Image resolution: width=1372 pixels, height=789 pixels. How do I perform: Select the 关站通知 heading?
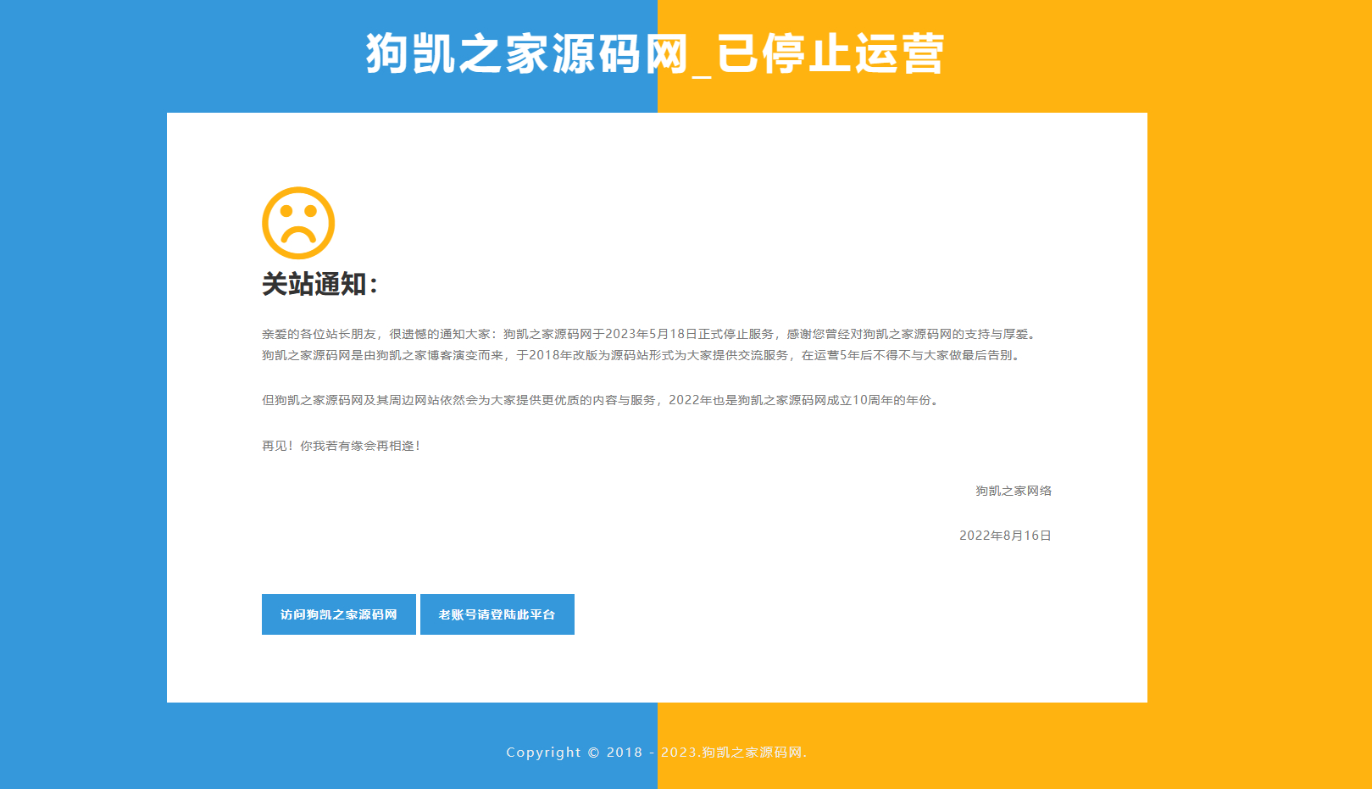tap(319, 284)
